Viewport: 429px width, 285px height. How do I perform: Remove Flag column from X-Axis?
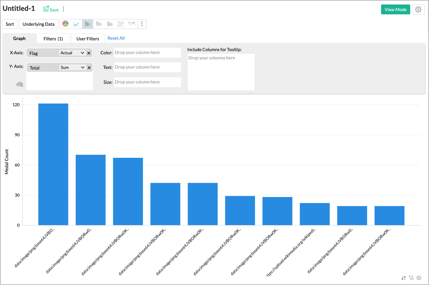(89, 53)
